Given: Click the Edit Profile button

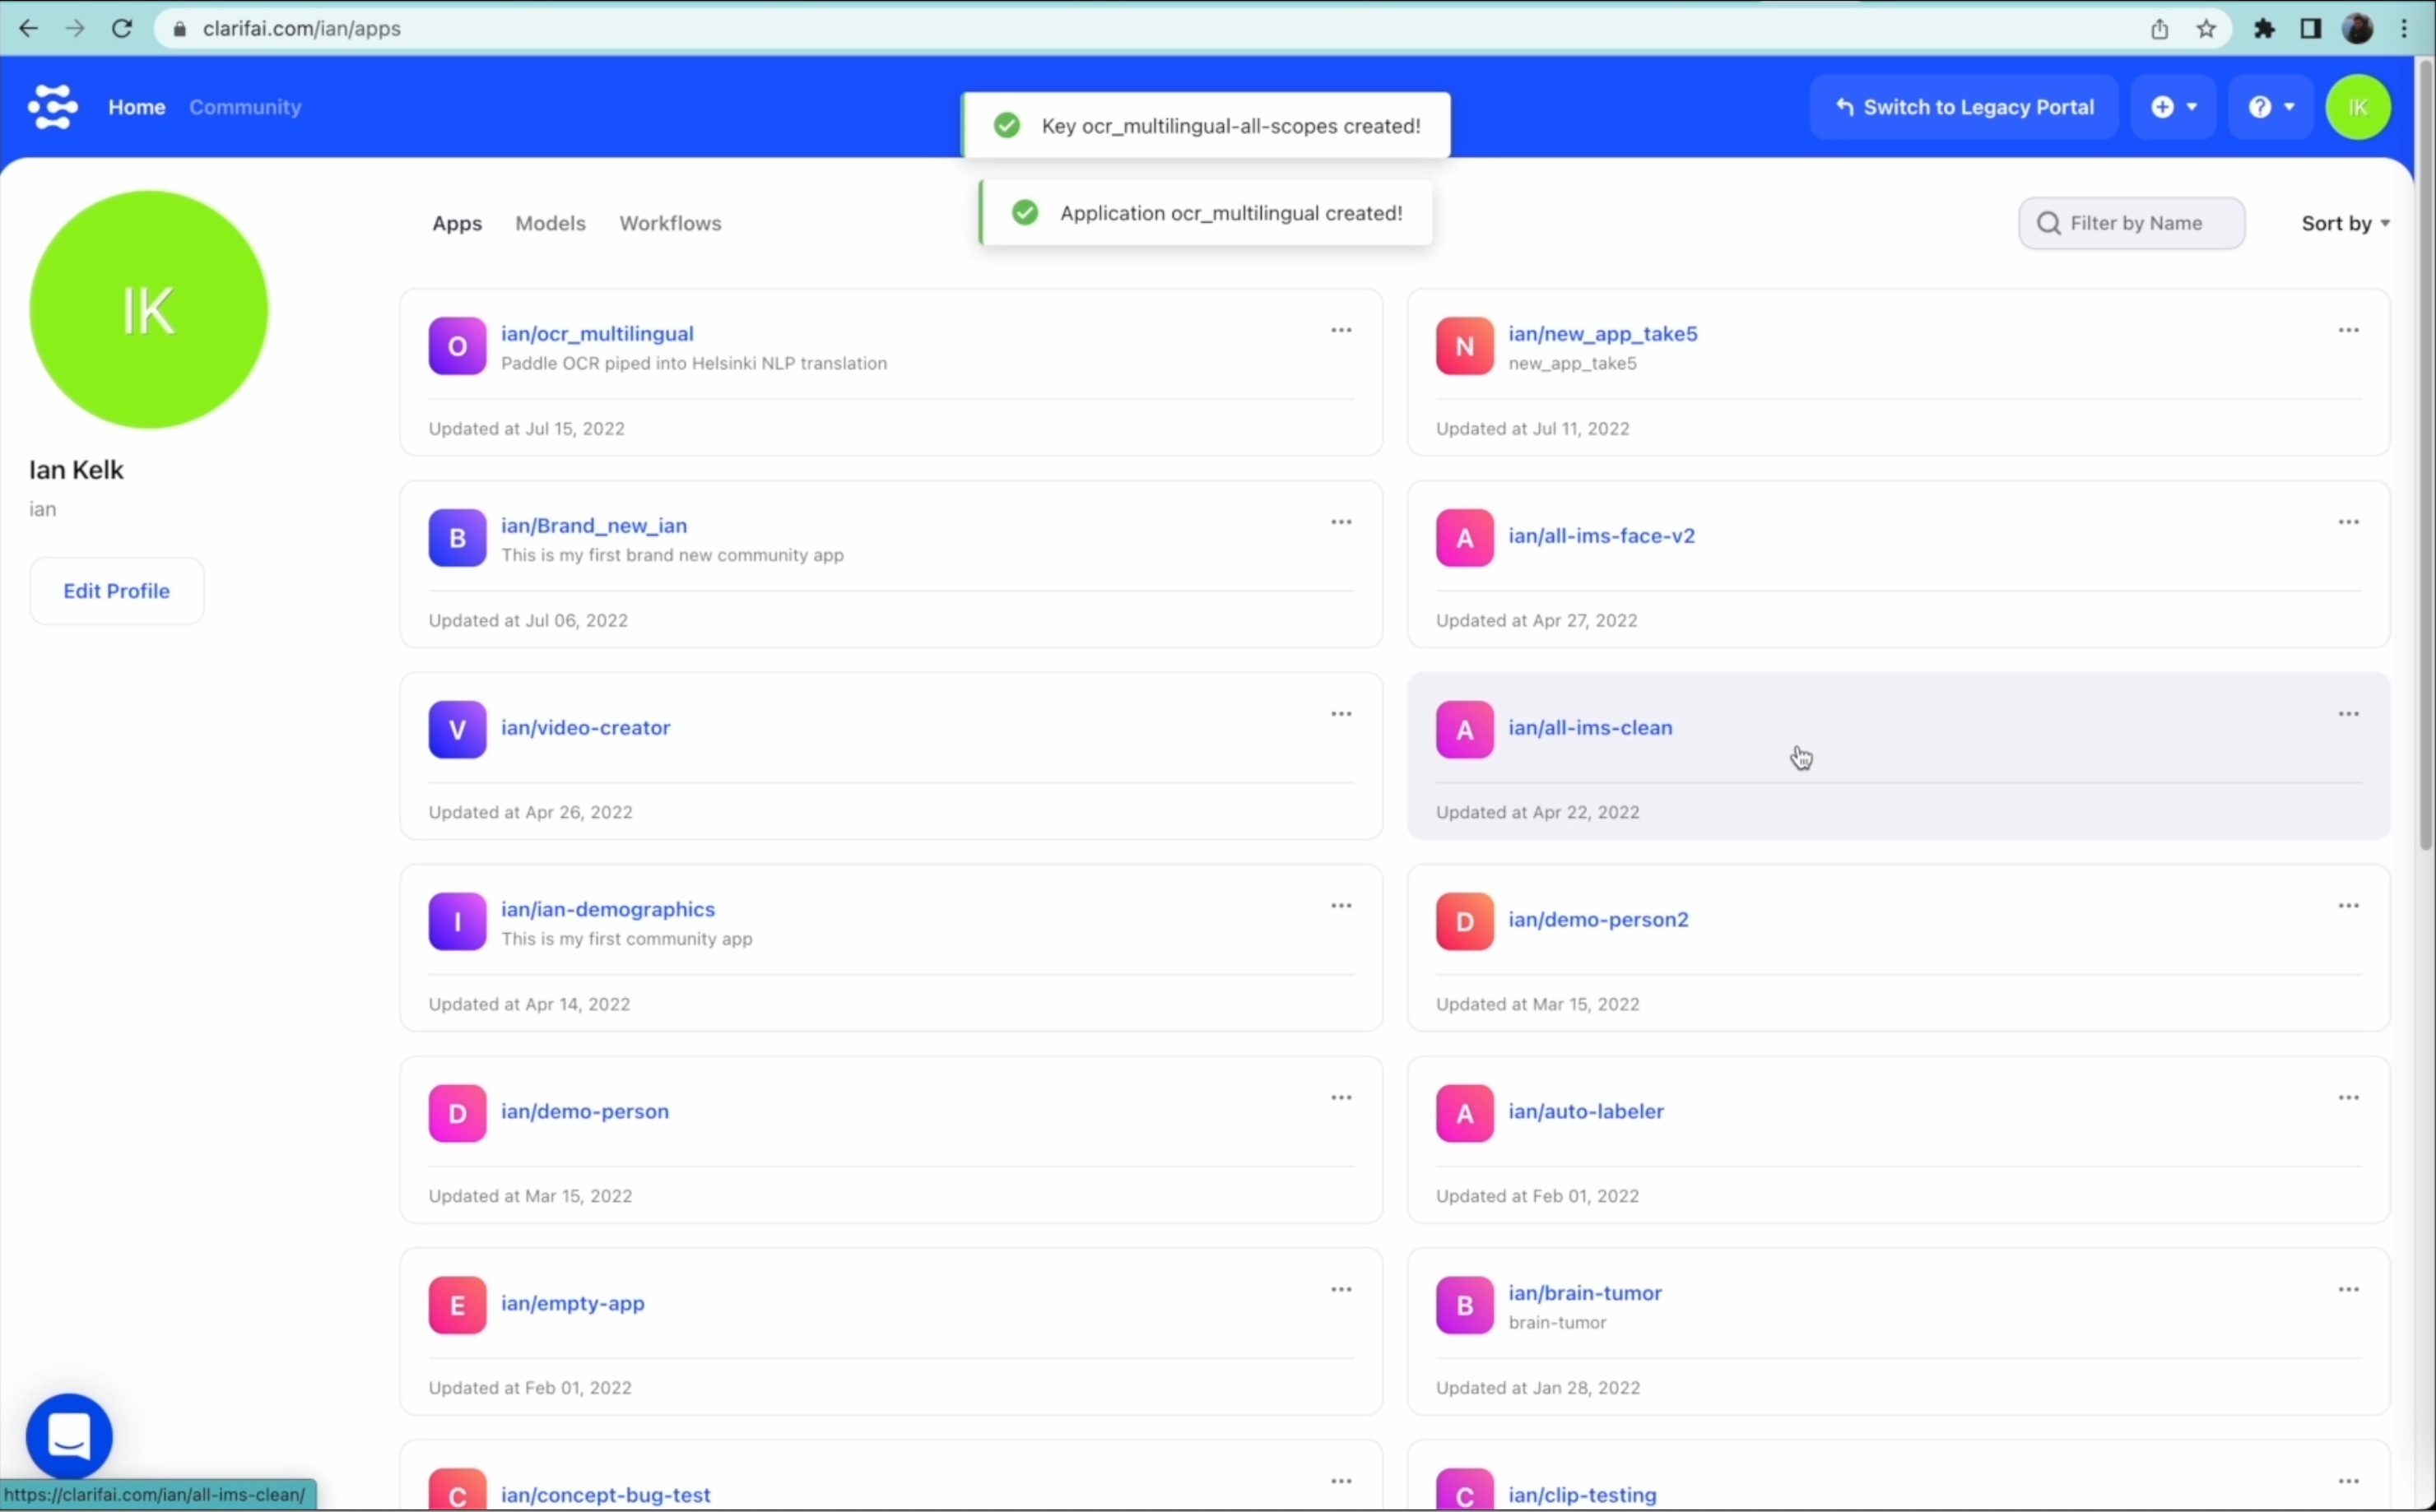Looking at the screenshot, I should [x=116, y=591].
